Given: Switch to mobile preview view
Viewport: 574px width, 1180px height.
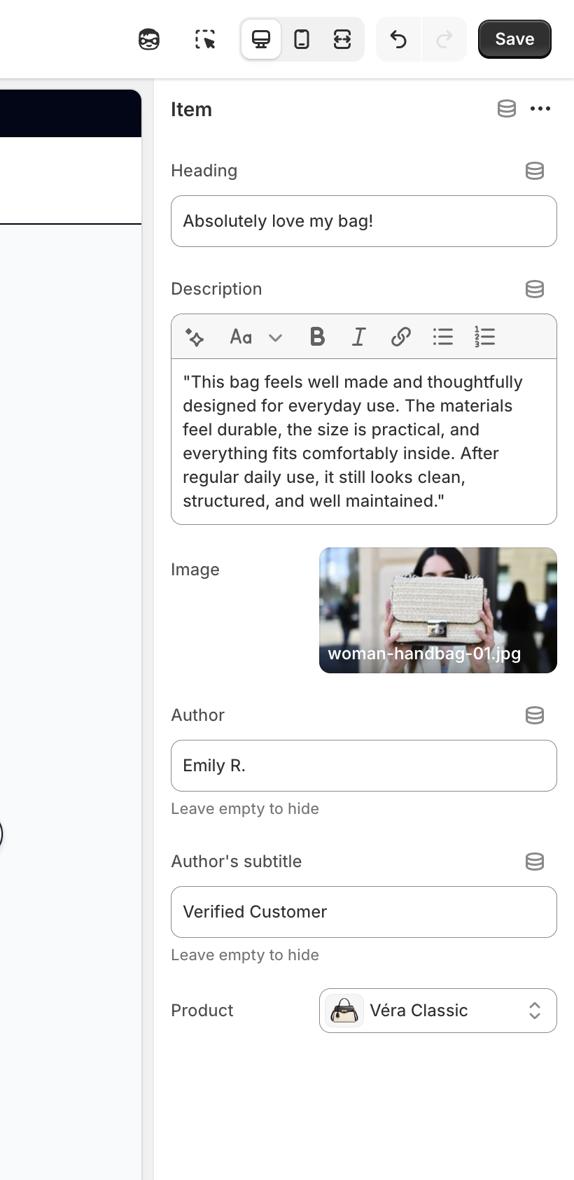Looking at the screenshot, I should pos(302,39).
